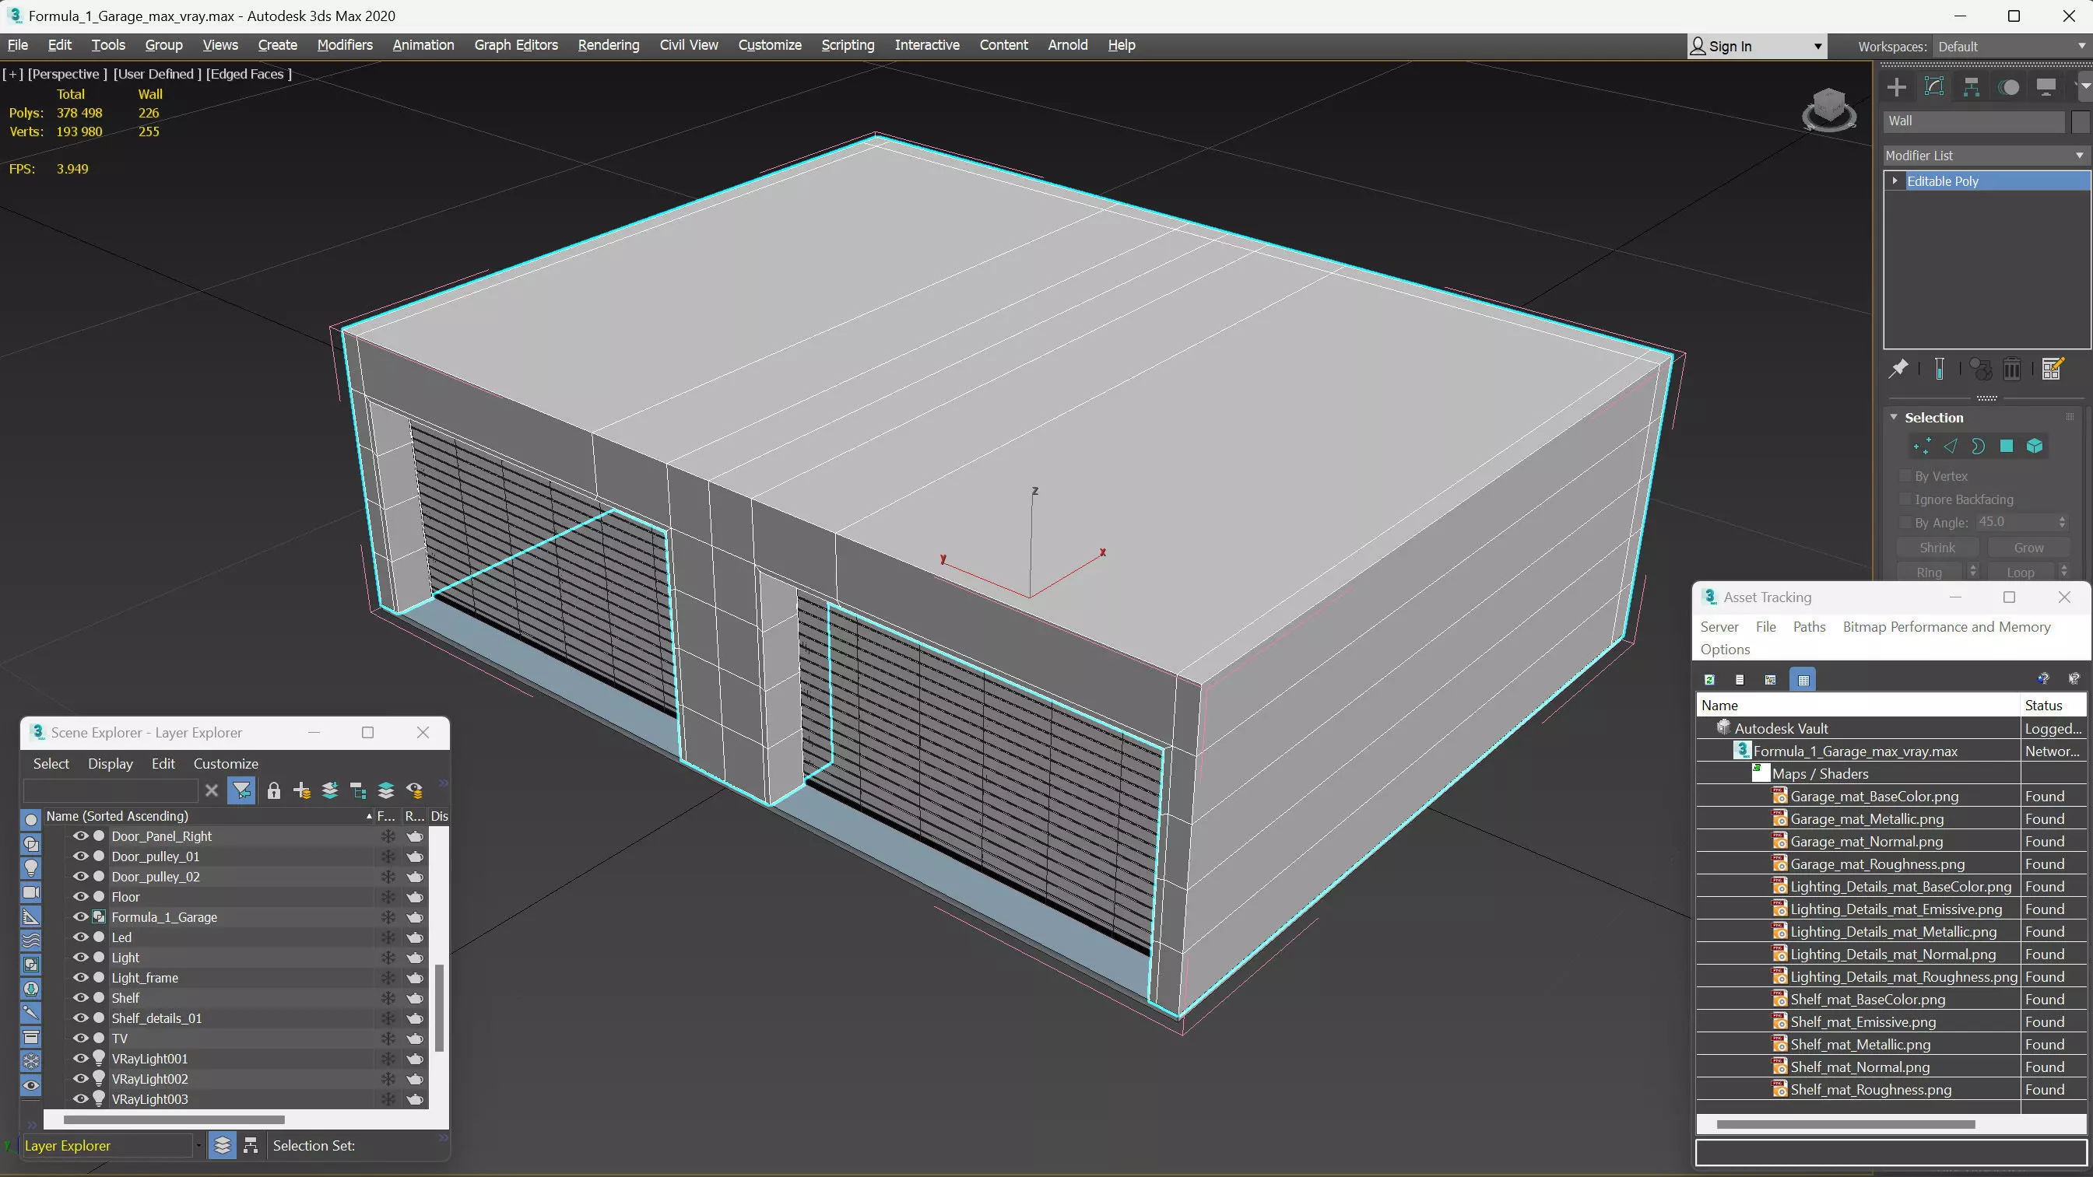
Task: Select Element sub-object level icon
Action: coord(2035,446)
